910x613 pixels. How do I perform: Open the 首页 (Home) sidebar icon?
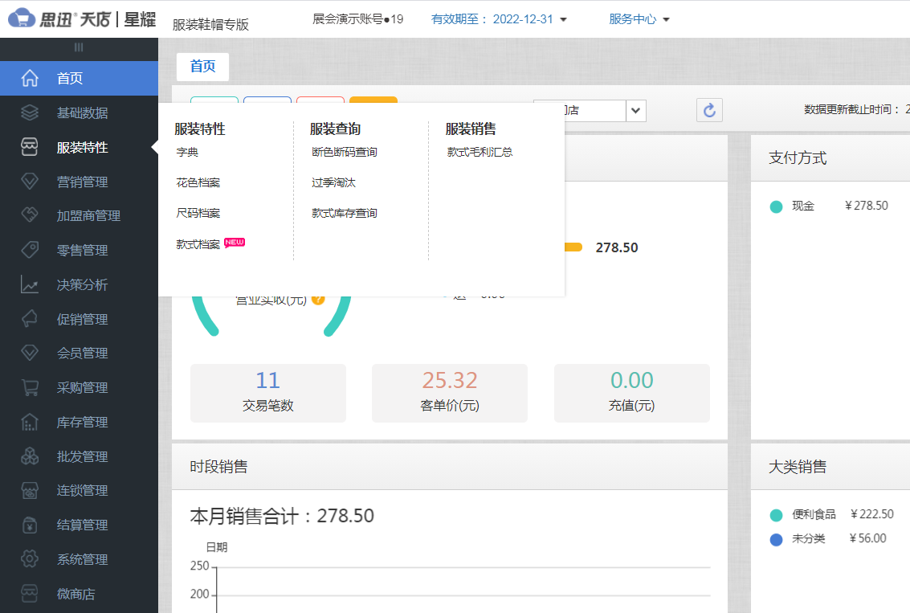point(30,78)
